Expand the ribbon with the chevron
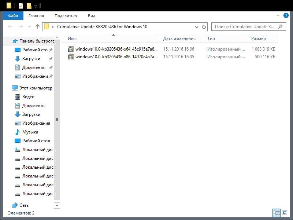This screenshot has height=220, width=293. click(278, 15)
